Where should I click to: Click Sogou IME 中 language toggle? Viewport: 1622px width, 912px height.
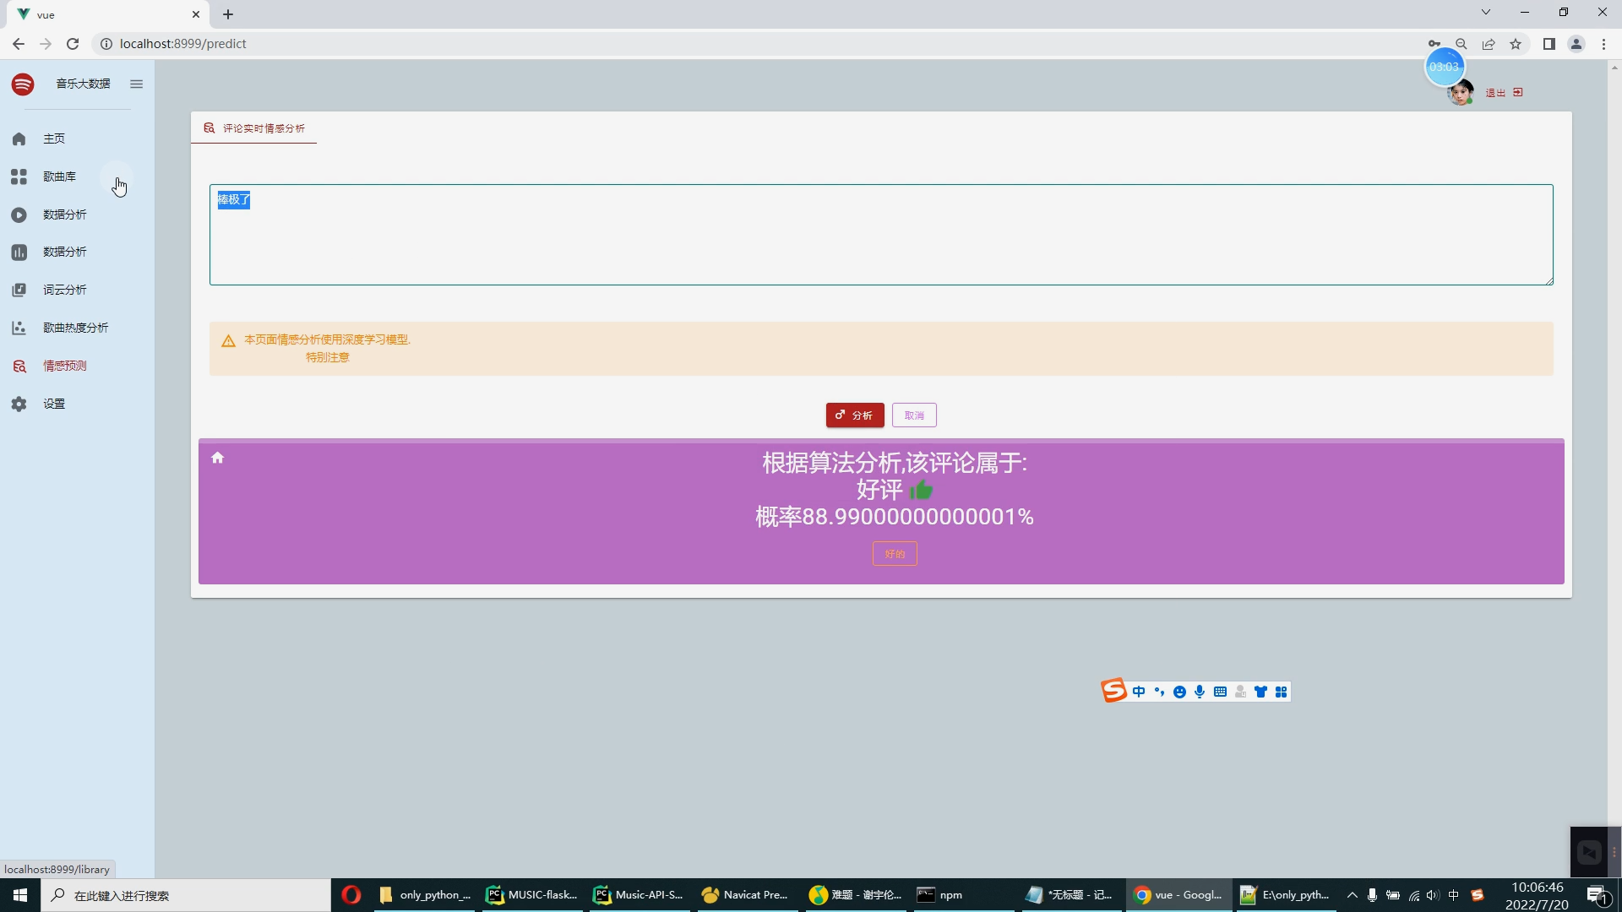click(x=1139, y=692)
